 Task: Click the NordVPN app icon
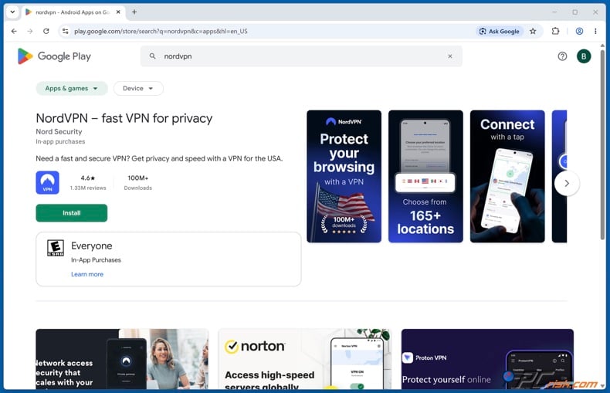pyautogui.click(x=47, y=182)
